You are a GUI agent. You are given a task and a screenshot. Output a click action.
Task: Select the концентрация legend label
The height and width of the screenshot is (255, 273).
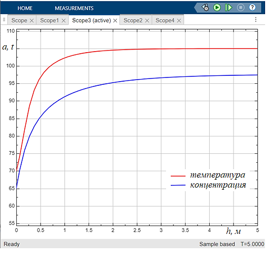pos(218,185)
